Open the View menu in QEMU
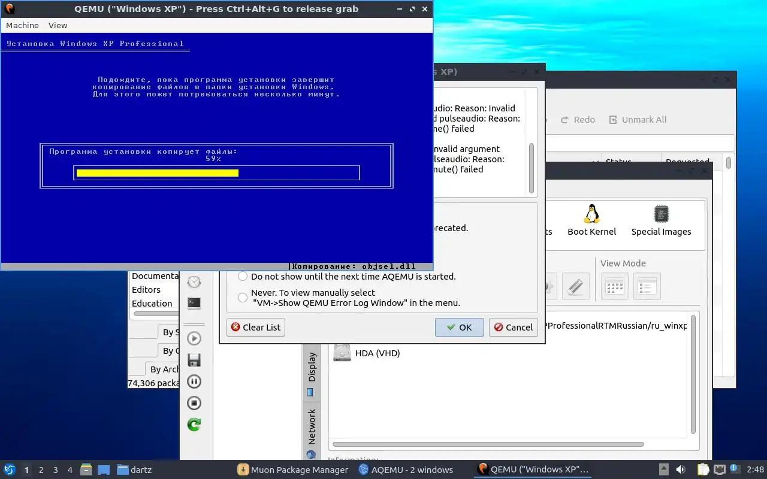767x479 pixels. pos(58,25)
